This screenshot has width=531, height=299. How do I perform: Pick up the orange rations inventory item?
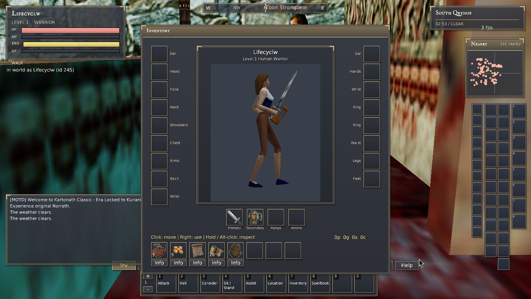tap(178, 250)
